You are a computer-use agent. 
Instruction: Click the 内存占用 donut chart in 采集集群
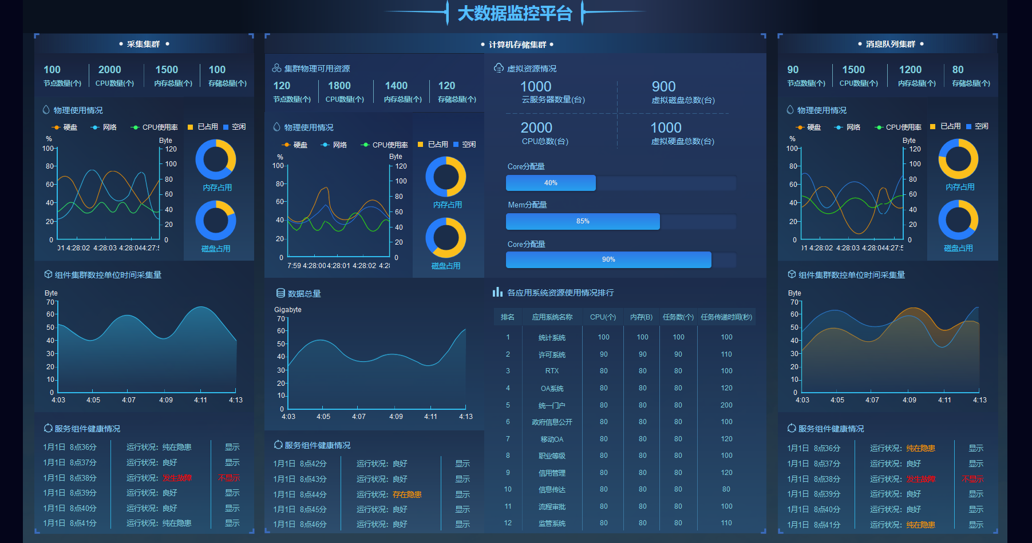[x=216, y=159]
